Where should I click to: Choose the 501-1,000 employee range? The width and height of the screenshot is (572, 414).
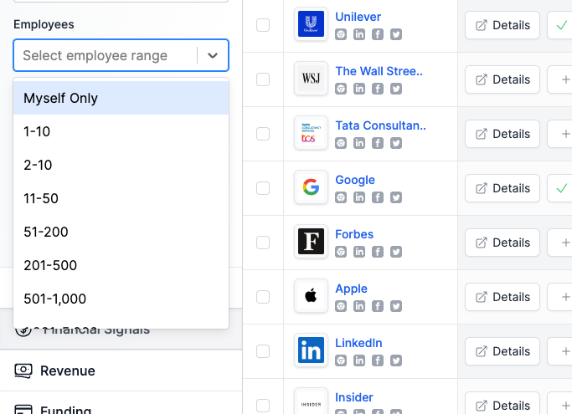click(121, 299)
